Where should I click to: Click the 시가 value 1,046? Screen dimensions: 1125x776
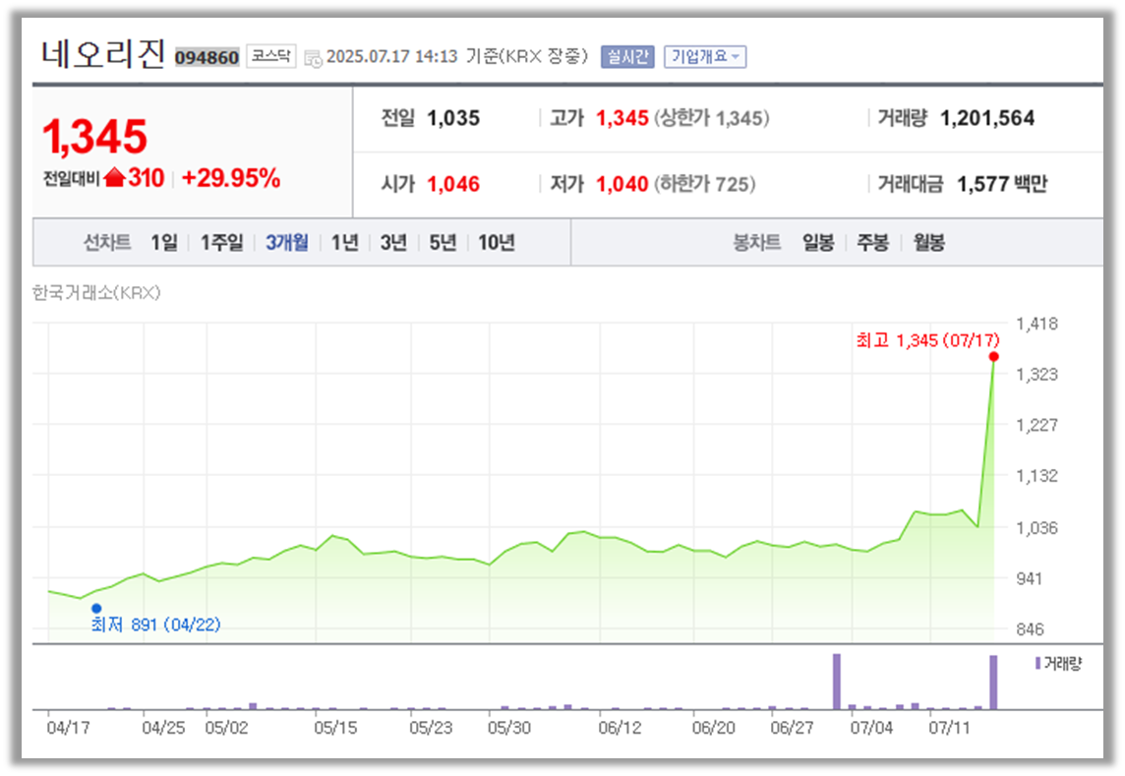453,185
